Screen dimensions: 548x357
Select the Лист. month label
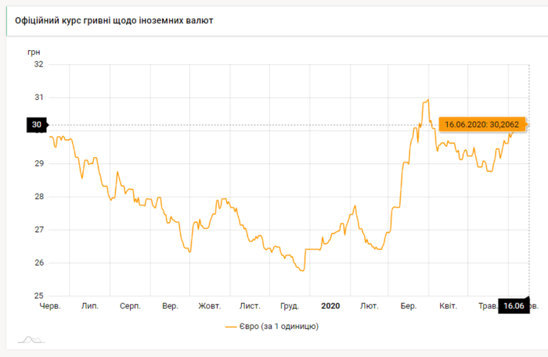[250, 306]
